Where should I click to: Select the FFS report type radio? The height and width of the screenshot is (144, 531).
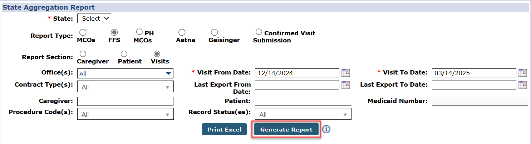[114, 33]
